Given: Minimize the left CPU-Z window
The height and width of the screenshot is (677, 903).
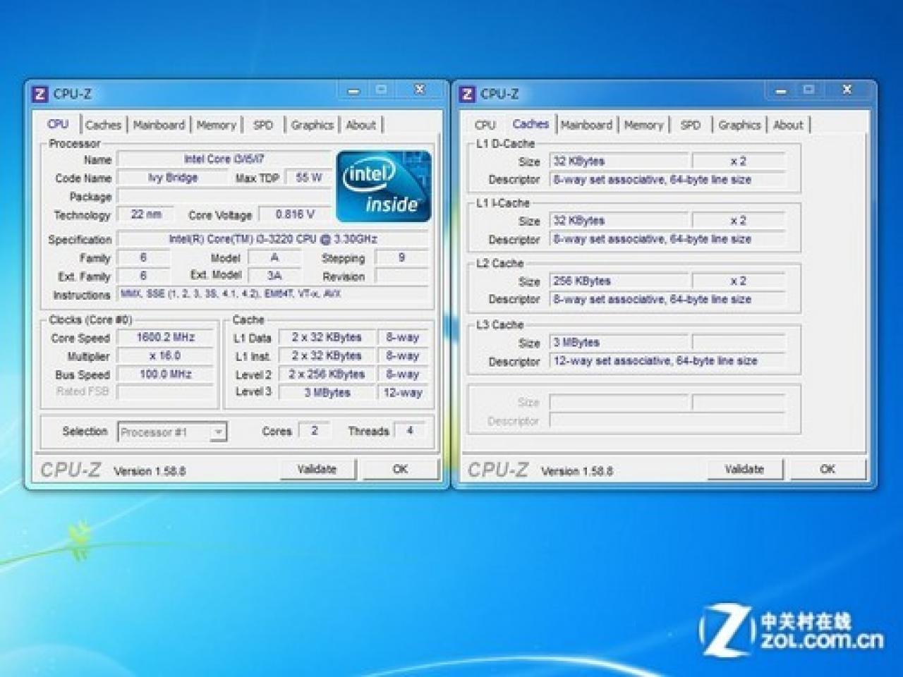Looking at the screenshot, I should click(354, 90).
